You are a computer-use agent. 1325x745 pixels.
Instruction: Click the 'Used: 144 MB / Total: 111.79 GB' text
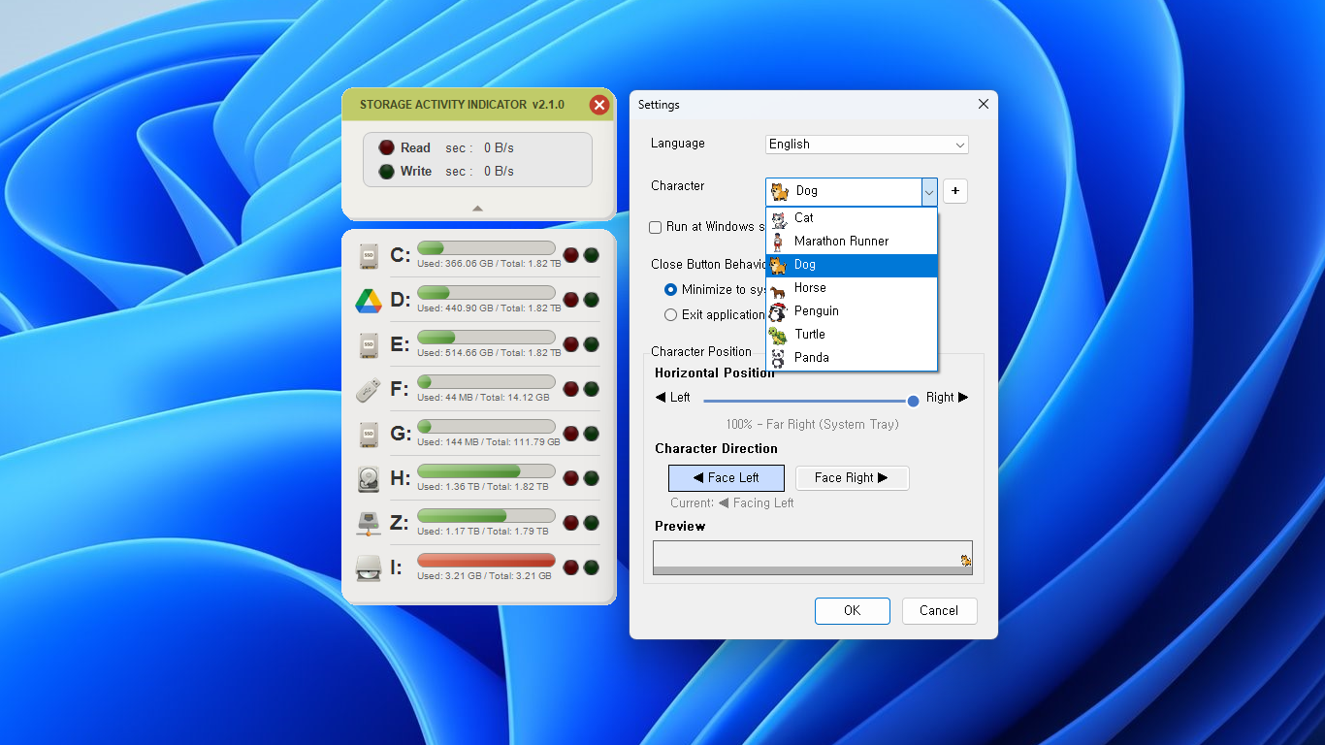[x=489, y=442]
